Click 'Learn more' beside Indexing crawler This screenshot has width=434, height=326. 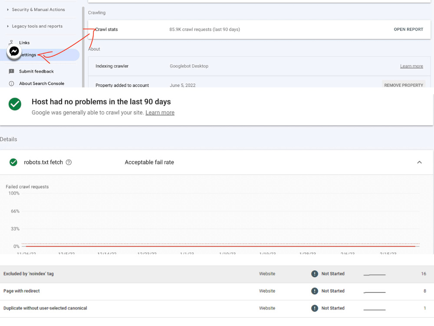411,66
